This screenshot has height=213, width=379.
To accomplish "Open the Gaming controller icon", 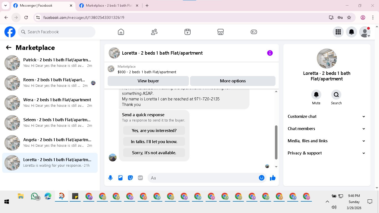I will [x=254, y=32].
